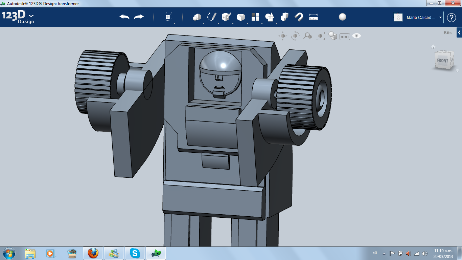Expand the Kits side panel arrow
The image size is (462, 260).
coord(459,32)
